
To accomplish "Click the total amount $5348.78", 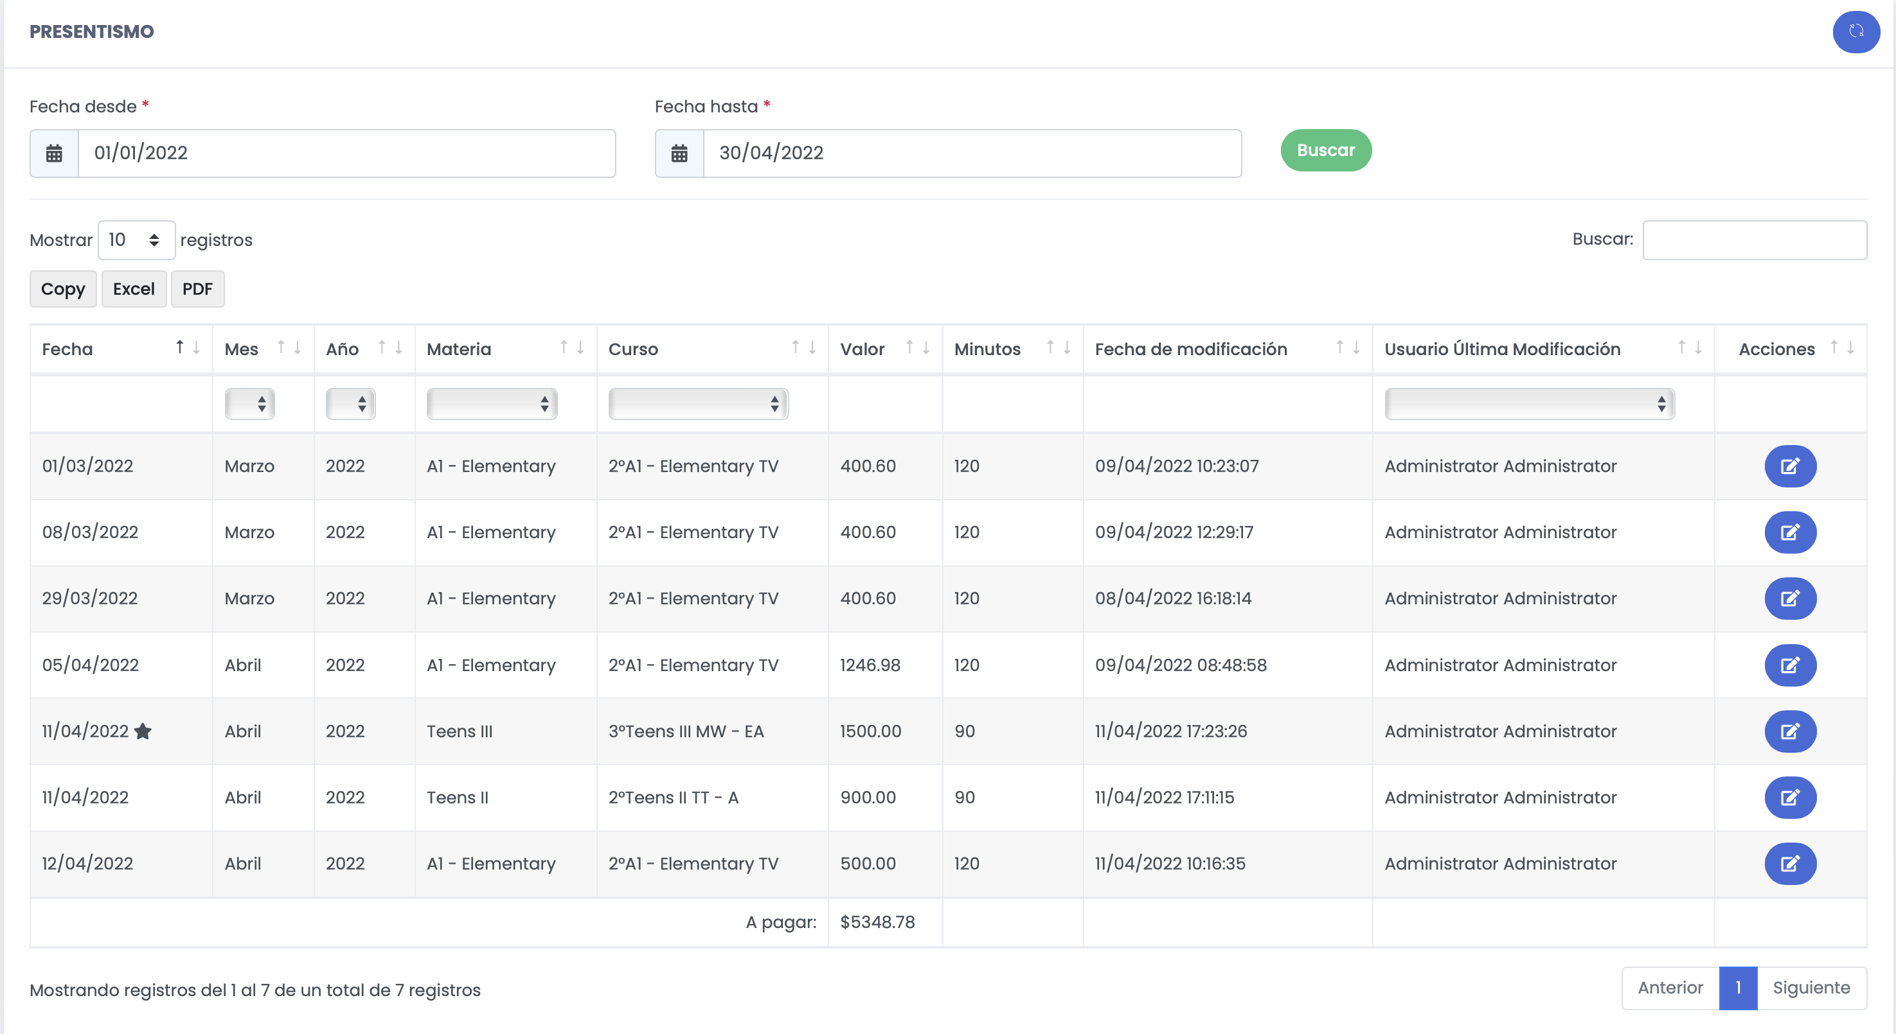I will coord(877,922).
